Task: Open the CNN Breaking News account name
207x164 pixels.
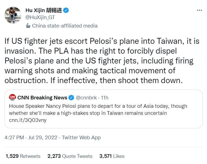Action: (x=42, y=98)
